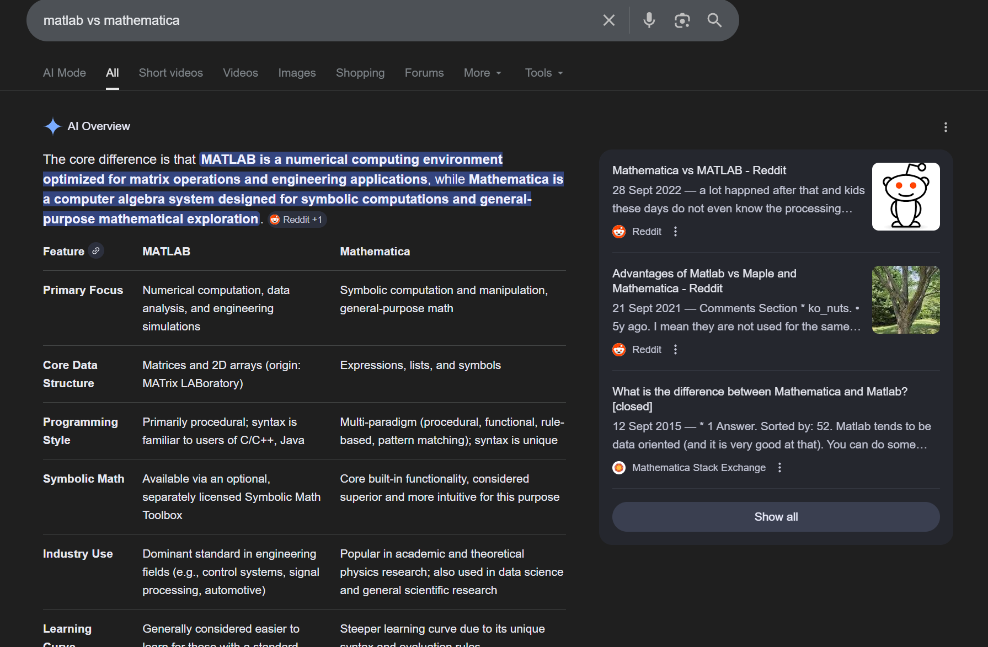Click the 'Mathematica' column header

(375, 252)
